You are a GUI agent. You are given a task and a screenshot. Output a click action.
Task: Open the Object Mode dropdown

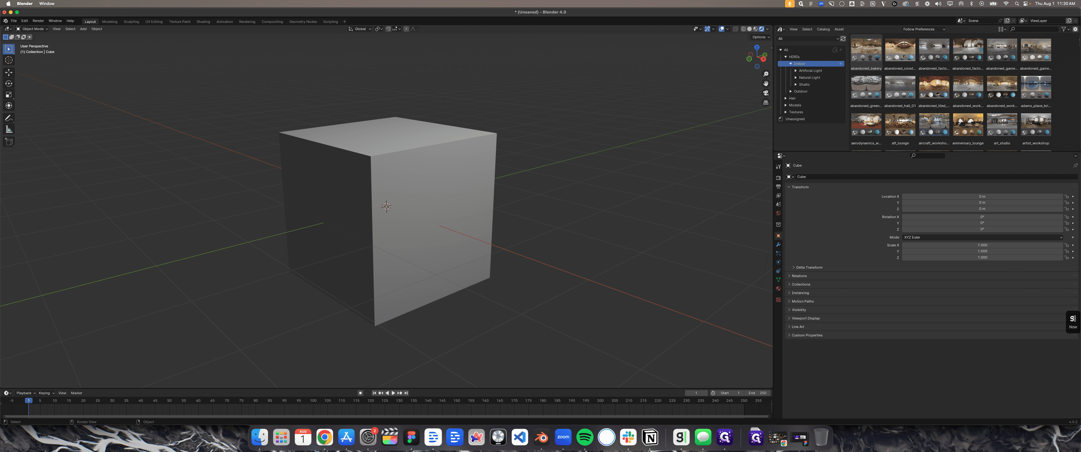[32, 29]
